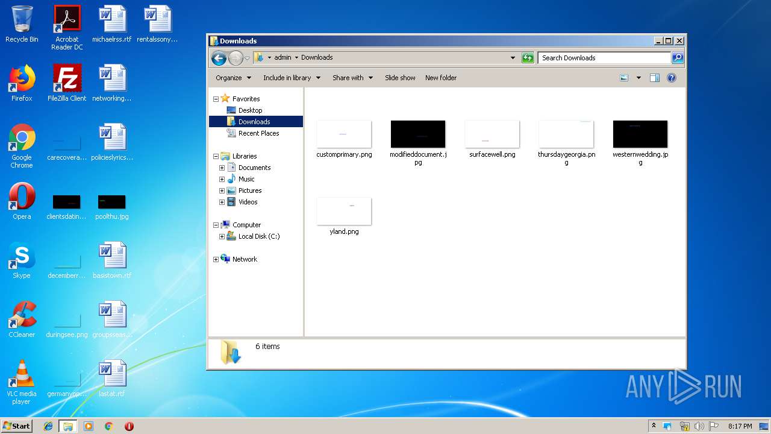Expand the Local Disk (C:) node
The width and height of the screenshot is (771, 434).
(x=222, y=236)
